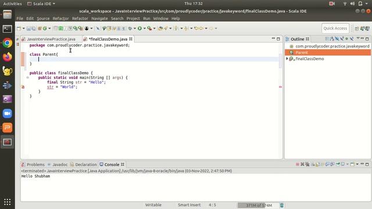Run the program with green Run button
The height and width of the screenshot is (209, 372).
pyautogui.click(x=139, y=28)
